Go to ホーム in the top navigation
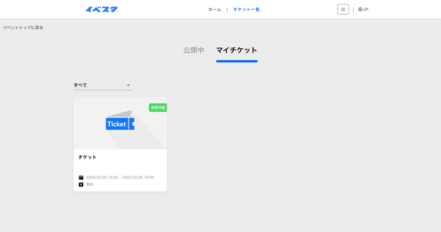 [215, 9]
